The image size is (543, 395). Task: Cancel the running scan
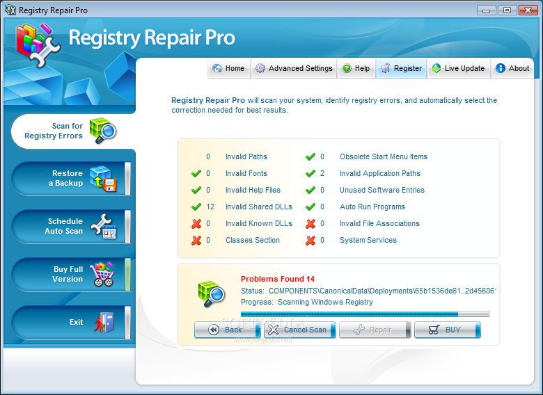(x=300, y=330)
